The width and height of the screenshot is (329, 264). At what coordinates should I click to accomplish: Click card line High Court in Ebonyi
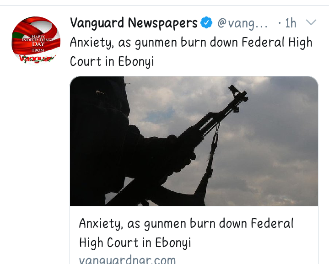135,242
